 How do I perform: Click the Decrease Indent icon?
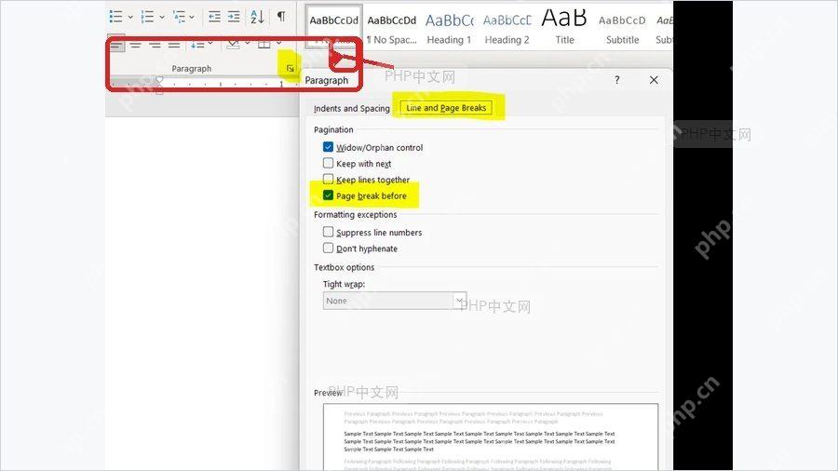[x=214, y=17]
